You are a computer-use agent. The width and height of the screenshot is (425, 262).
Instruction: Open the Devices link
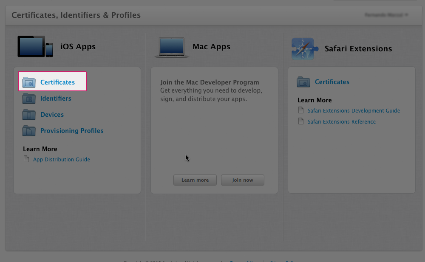pos(52,115)
